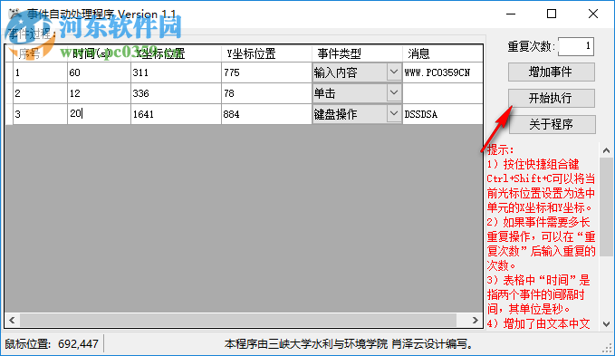This screenshot has width=615, height=356.
Task: Click the Y坐标位置 column header
Action: 266,53
